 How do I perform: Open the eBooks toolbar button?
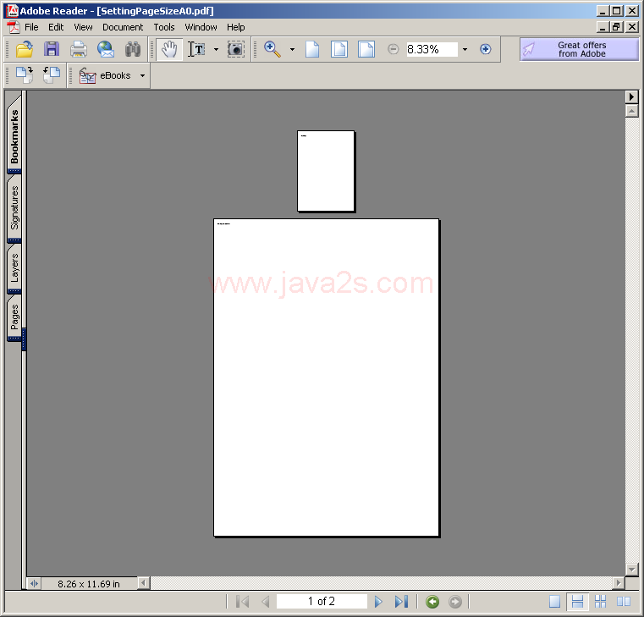[x=105, y=75]
